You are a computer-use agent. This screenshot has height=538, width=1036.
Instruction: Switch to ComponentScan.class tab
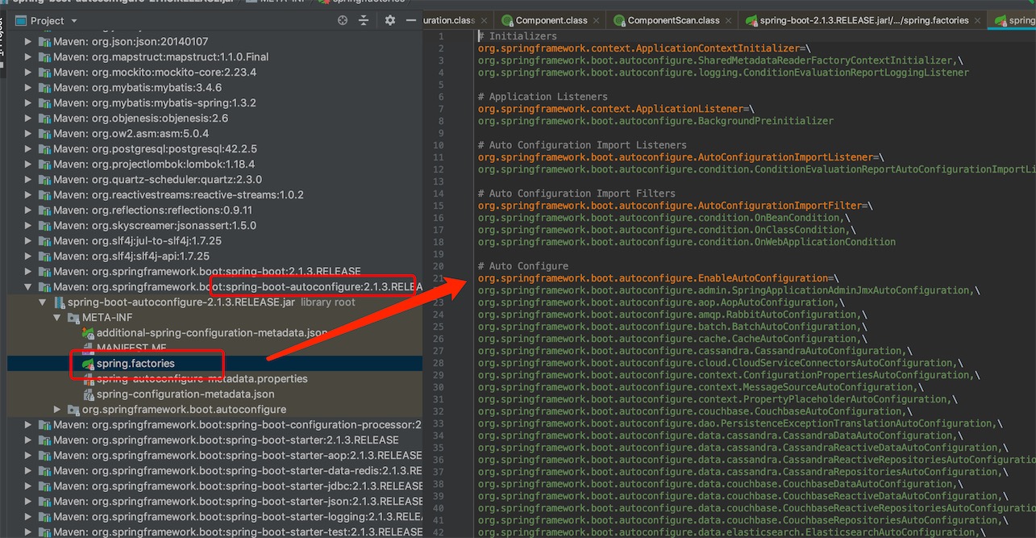tap(673, 20)
